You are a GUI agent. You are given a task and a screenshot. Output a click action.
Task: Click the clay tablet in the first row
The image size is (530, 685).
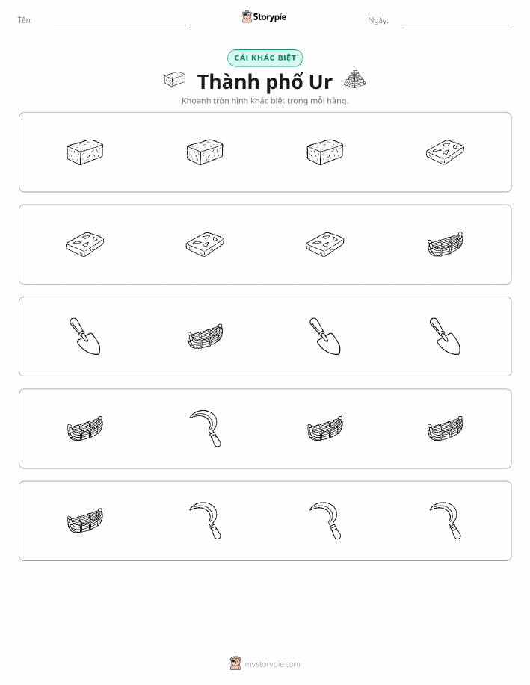click(x=446, y=152)
